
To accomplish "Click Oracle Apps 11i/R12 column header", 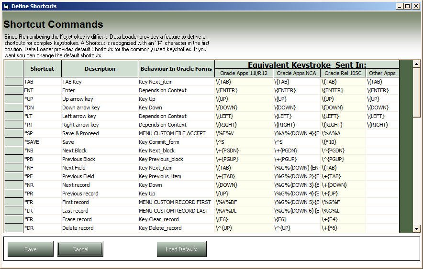I will coord(244,73).
